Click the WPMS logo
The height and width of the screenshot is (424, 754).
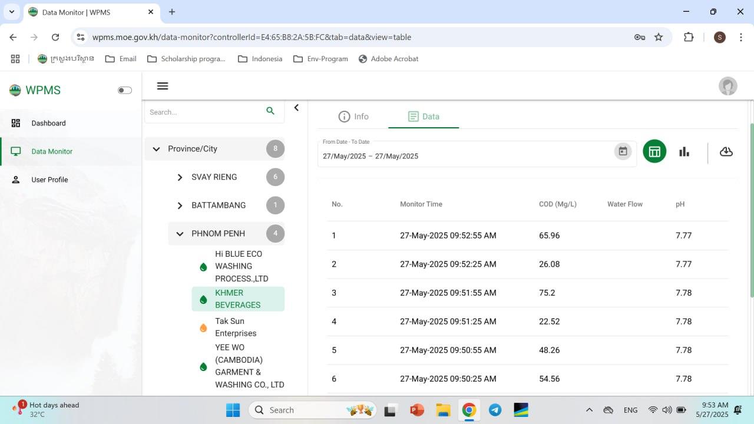[x=15, y=90]
